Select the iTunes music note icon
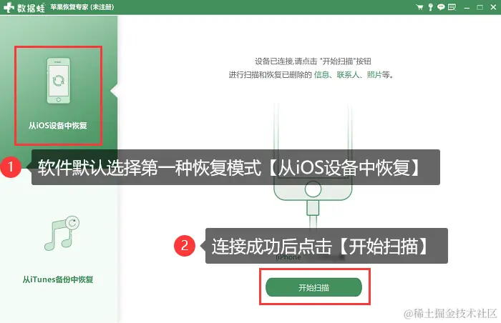Screen dimensions: 501x323 [x=62, y=233]
